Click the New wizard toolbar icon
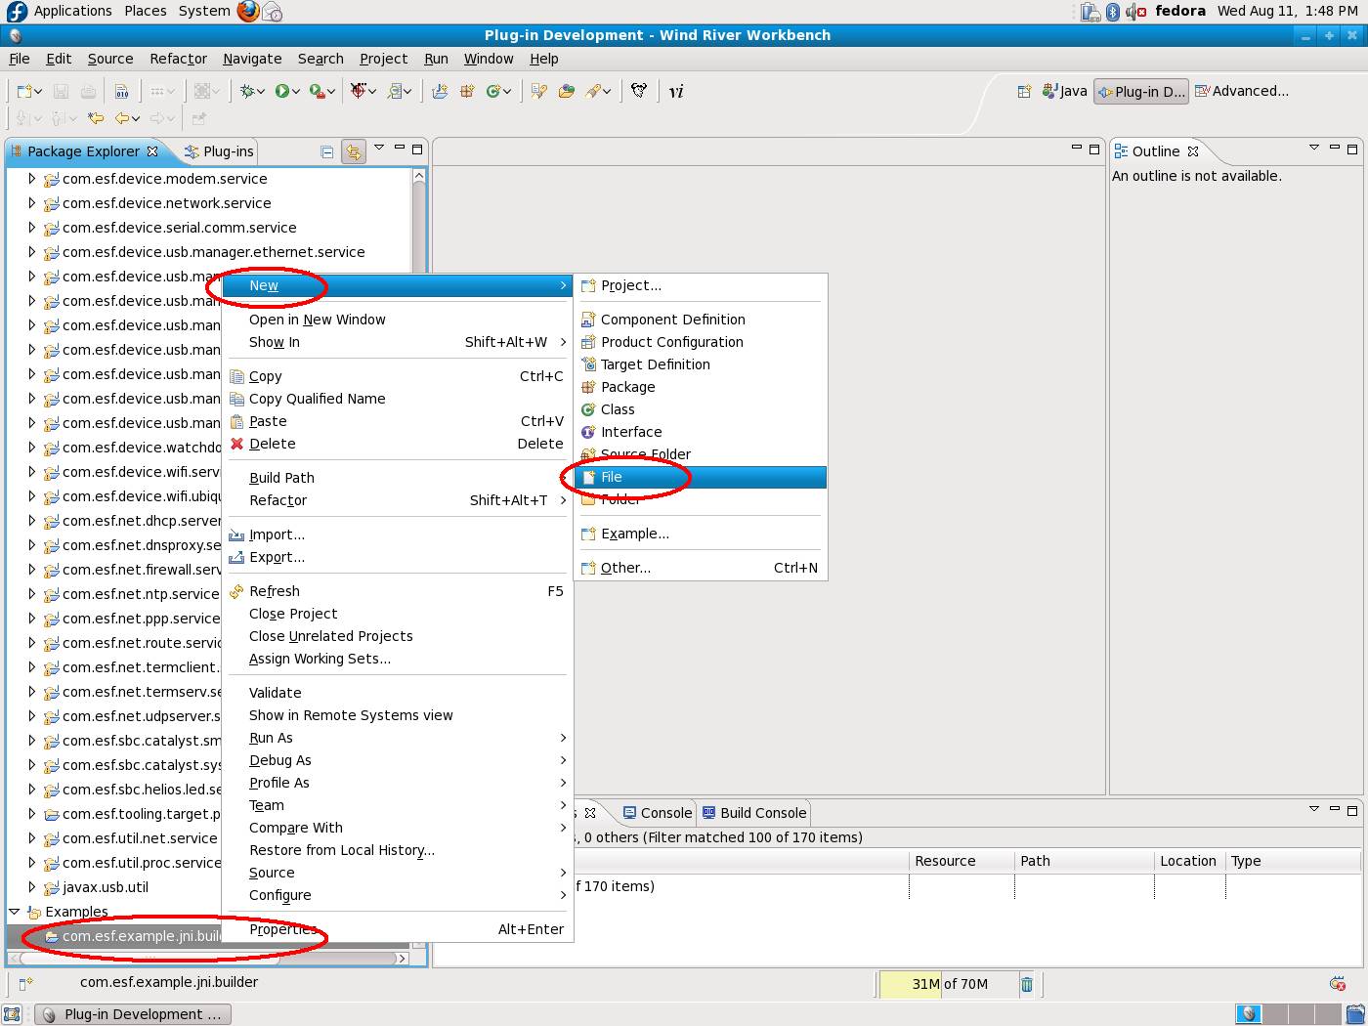Image resolution: width=1368 pixels, height=1026 pixels. coord(24,91)
